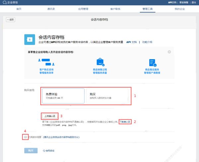Close the retail example banner
Image resolution: width=199 pixels, height=162 pixels.
169,52
